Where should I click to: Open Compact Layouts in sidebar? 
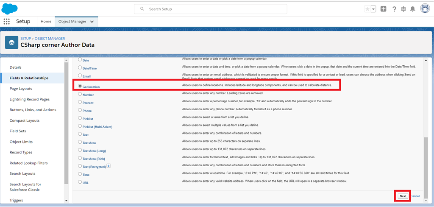24,120
